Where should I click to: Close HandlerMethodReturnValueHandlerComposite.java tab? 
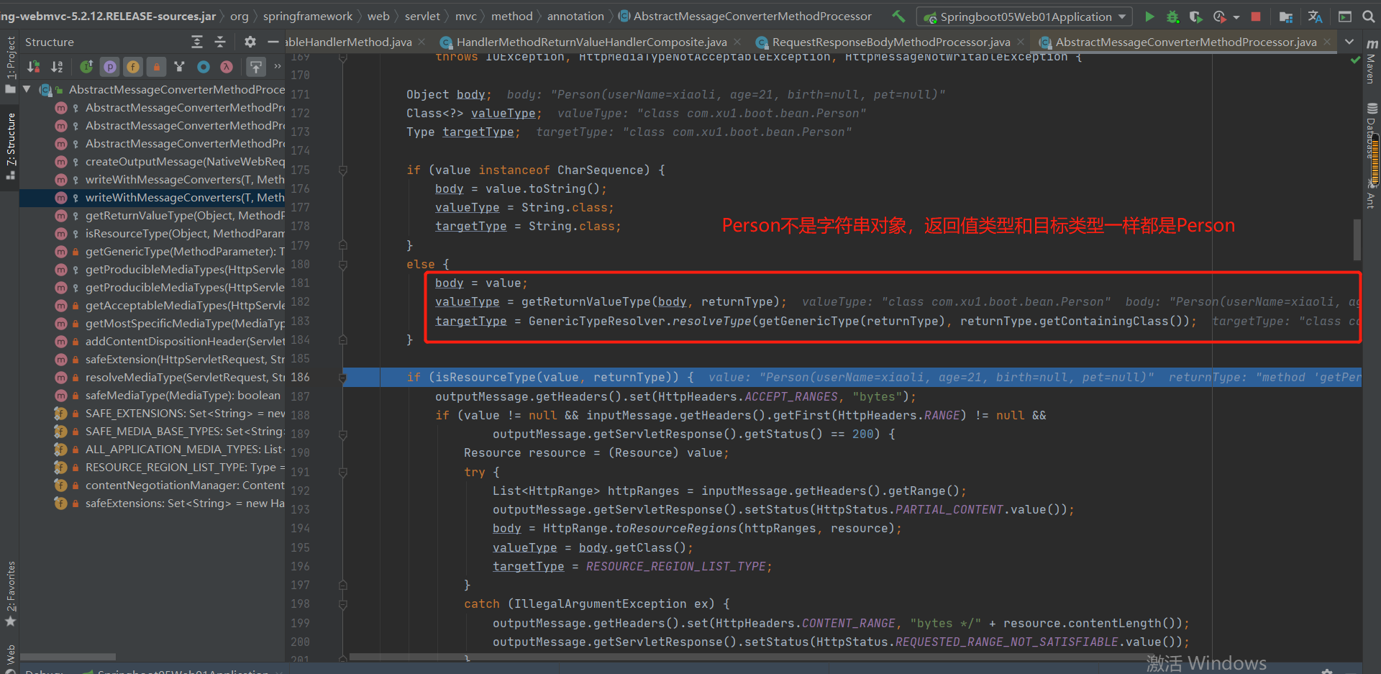(x=737, y=42)
